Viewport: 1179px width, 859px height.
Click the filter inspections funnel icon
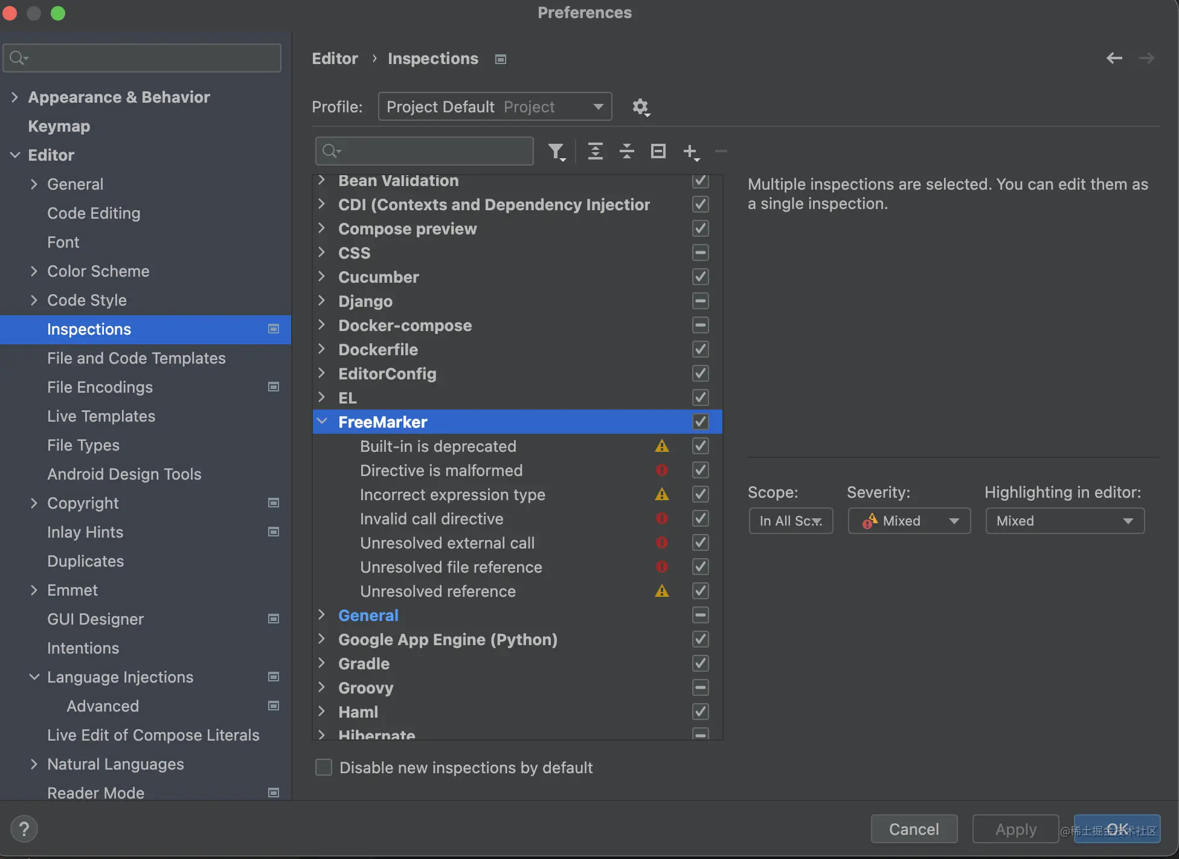click(556, 151)
